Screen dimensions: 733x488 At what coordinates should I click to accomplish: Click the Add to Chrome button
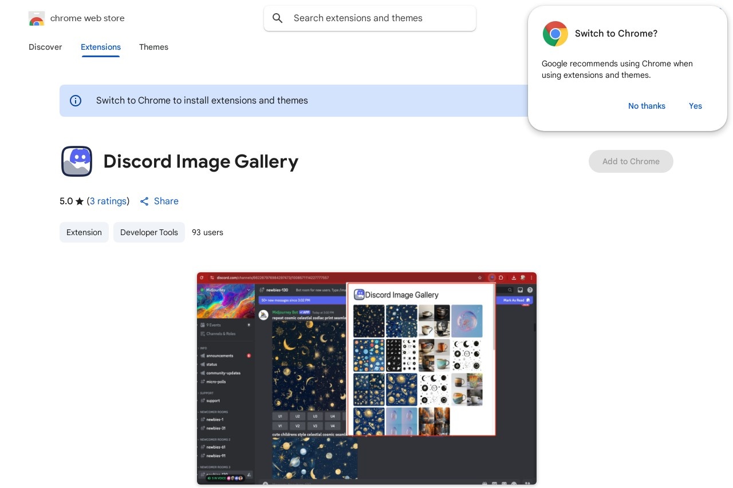click(x=631, y=161)
